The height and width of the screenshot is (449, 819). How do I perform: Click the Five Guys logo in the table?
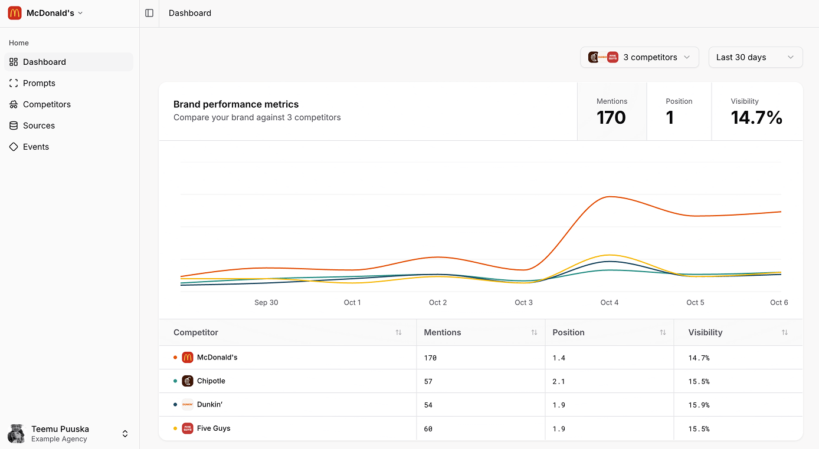point(187,428)
